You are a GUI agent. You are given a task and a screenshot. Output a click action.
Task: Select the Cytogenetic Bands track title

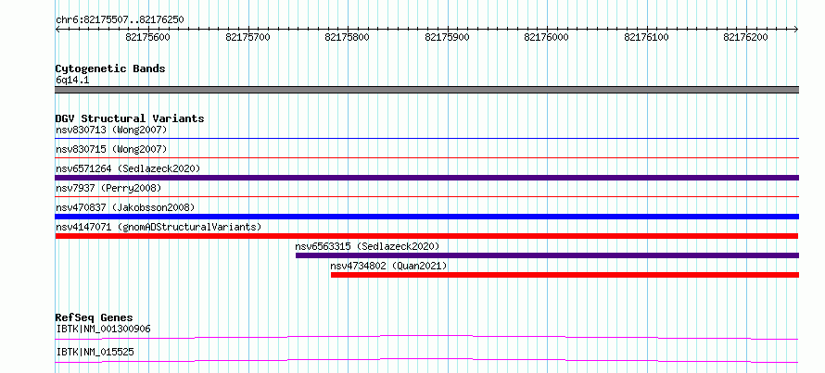(110, 68)
